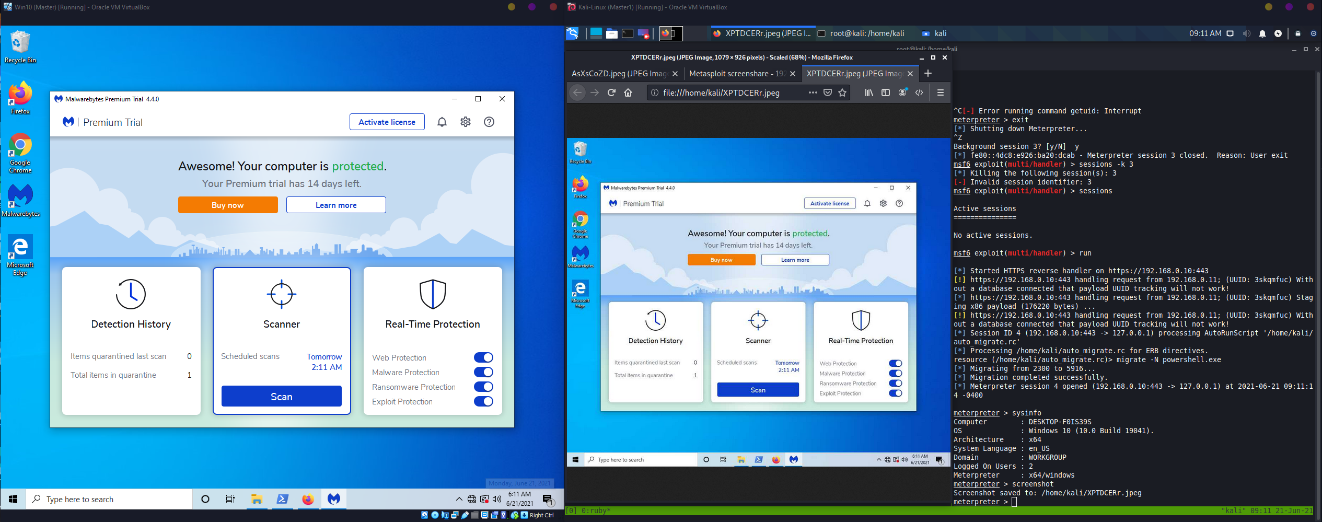The image size is (1322, 522).
Task: Click blue Scan button in Win10 VM
Action: click(x=282, y=397)
